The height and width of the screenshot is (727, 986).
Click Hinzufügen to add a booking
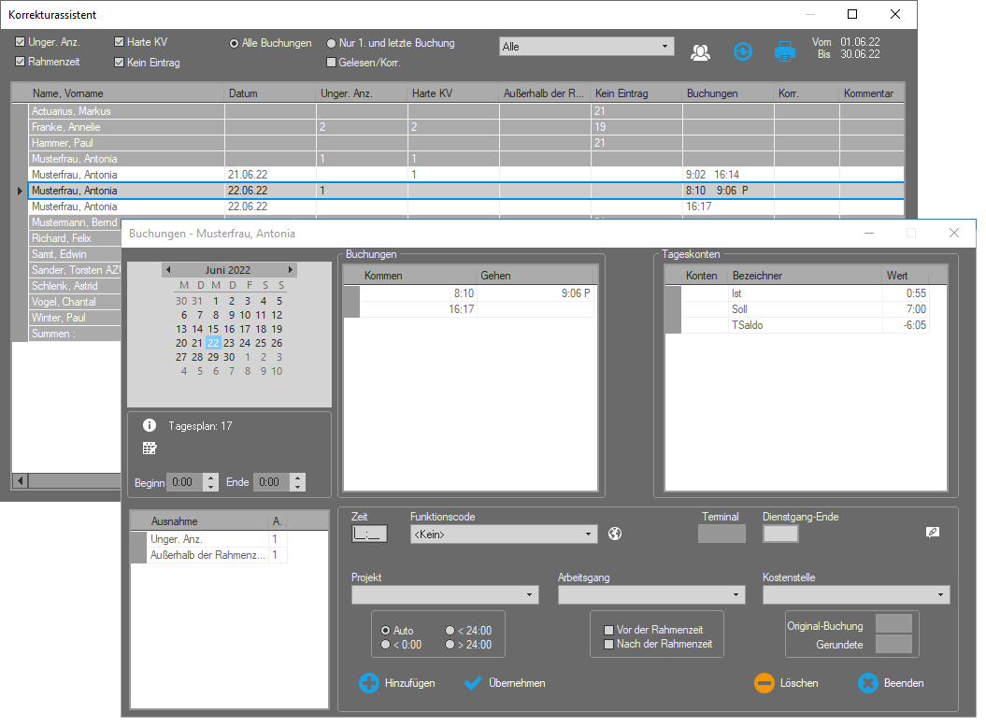397,683
